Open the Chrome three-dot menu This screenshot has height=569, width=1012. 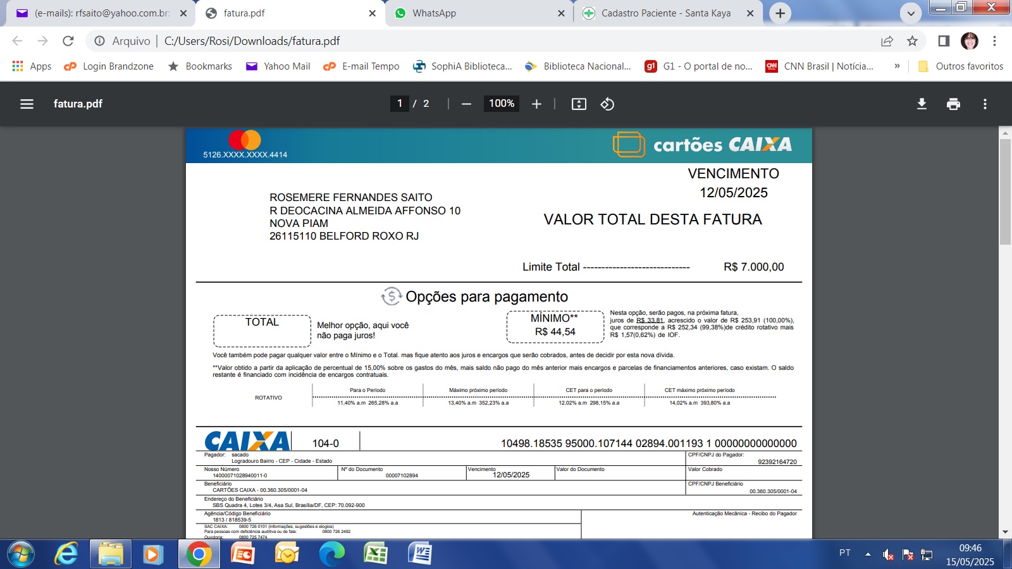coord(994,41)
